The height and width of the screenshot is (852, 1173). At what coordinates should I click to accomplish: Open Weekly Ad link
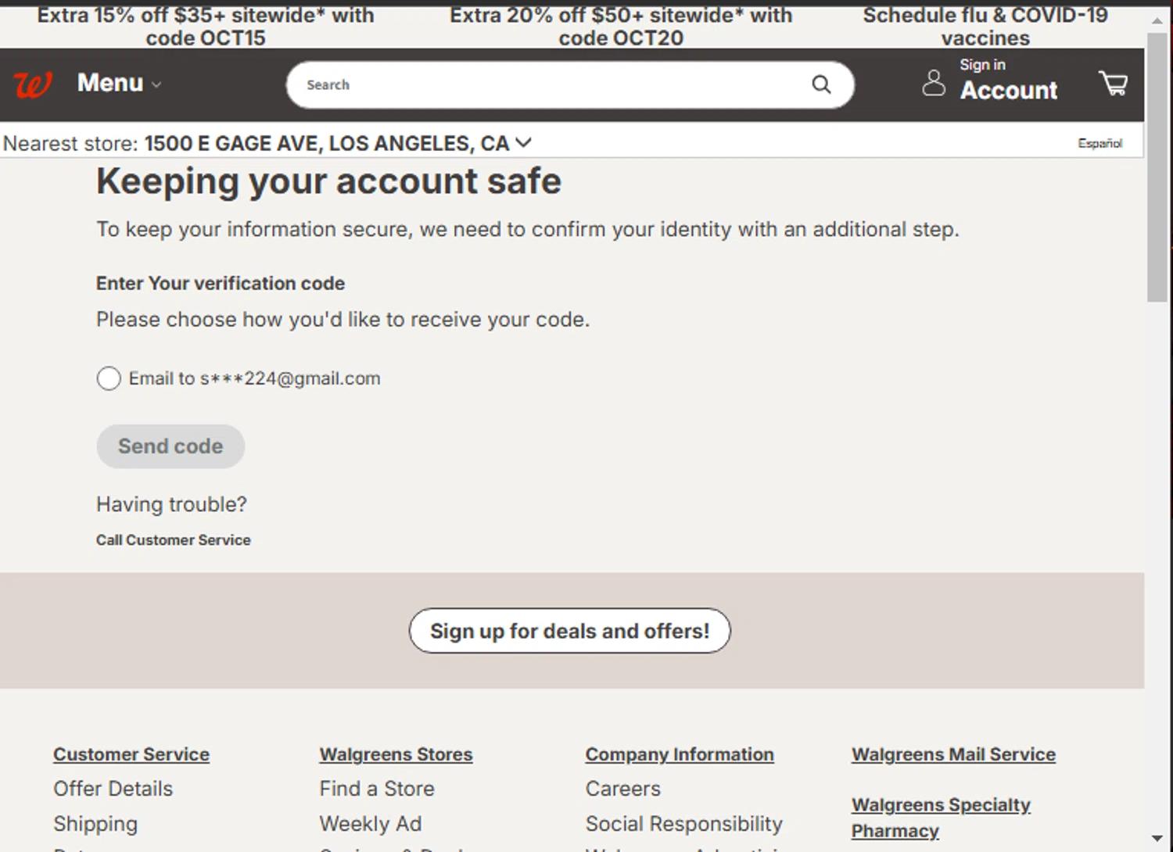pyautogui.click(x=371, y=824)
